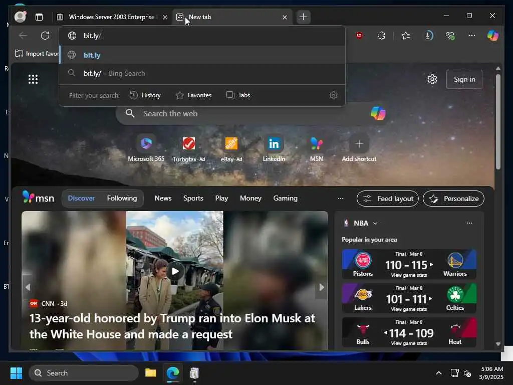The image size is (513, 385).
Task: Open Microsoft 365 shortcut
Action: point(146,148)
